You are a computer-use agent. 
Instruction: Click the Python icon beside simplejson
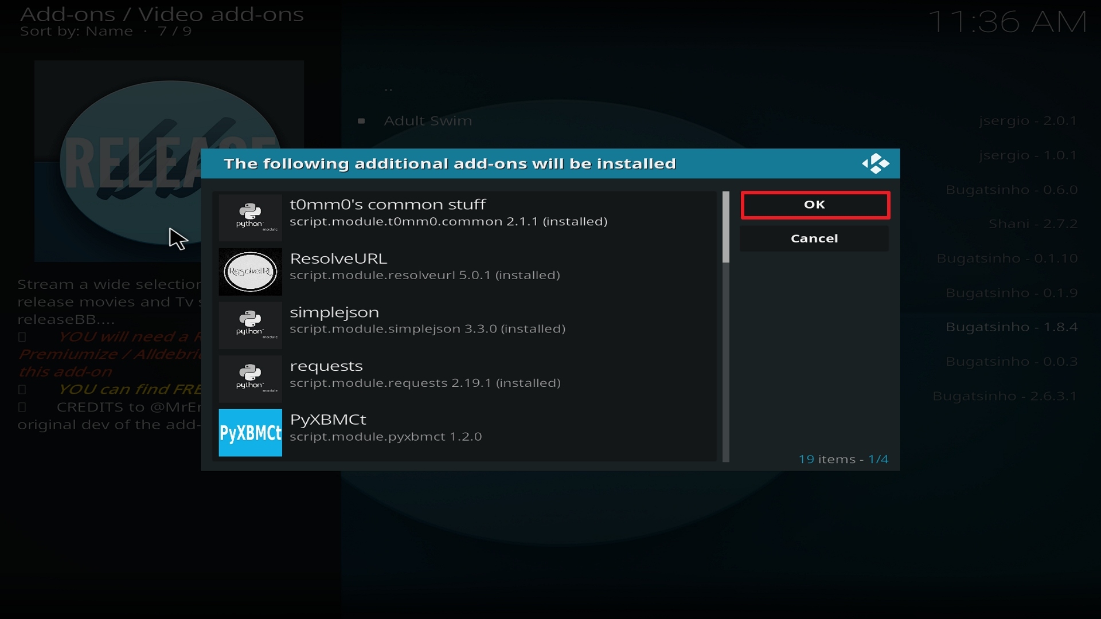250,326
